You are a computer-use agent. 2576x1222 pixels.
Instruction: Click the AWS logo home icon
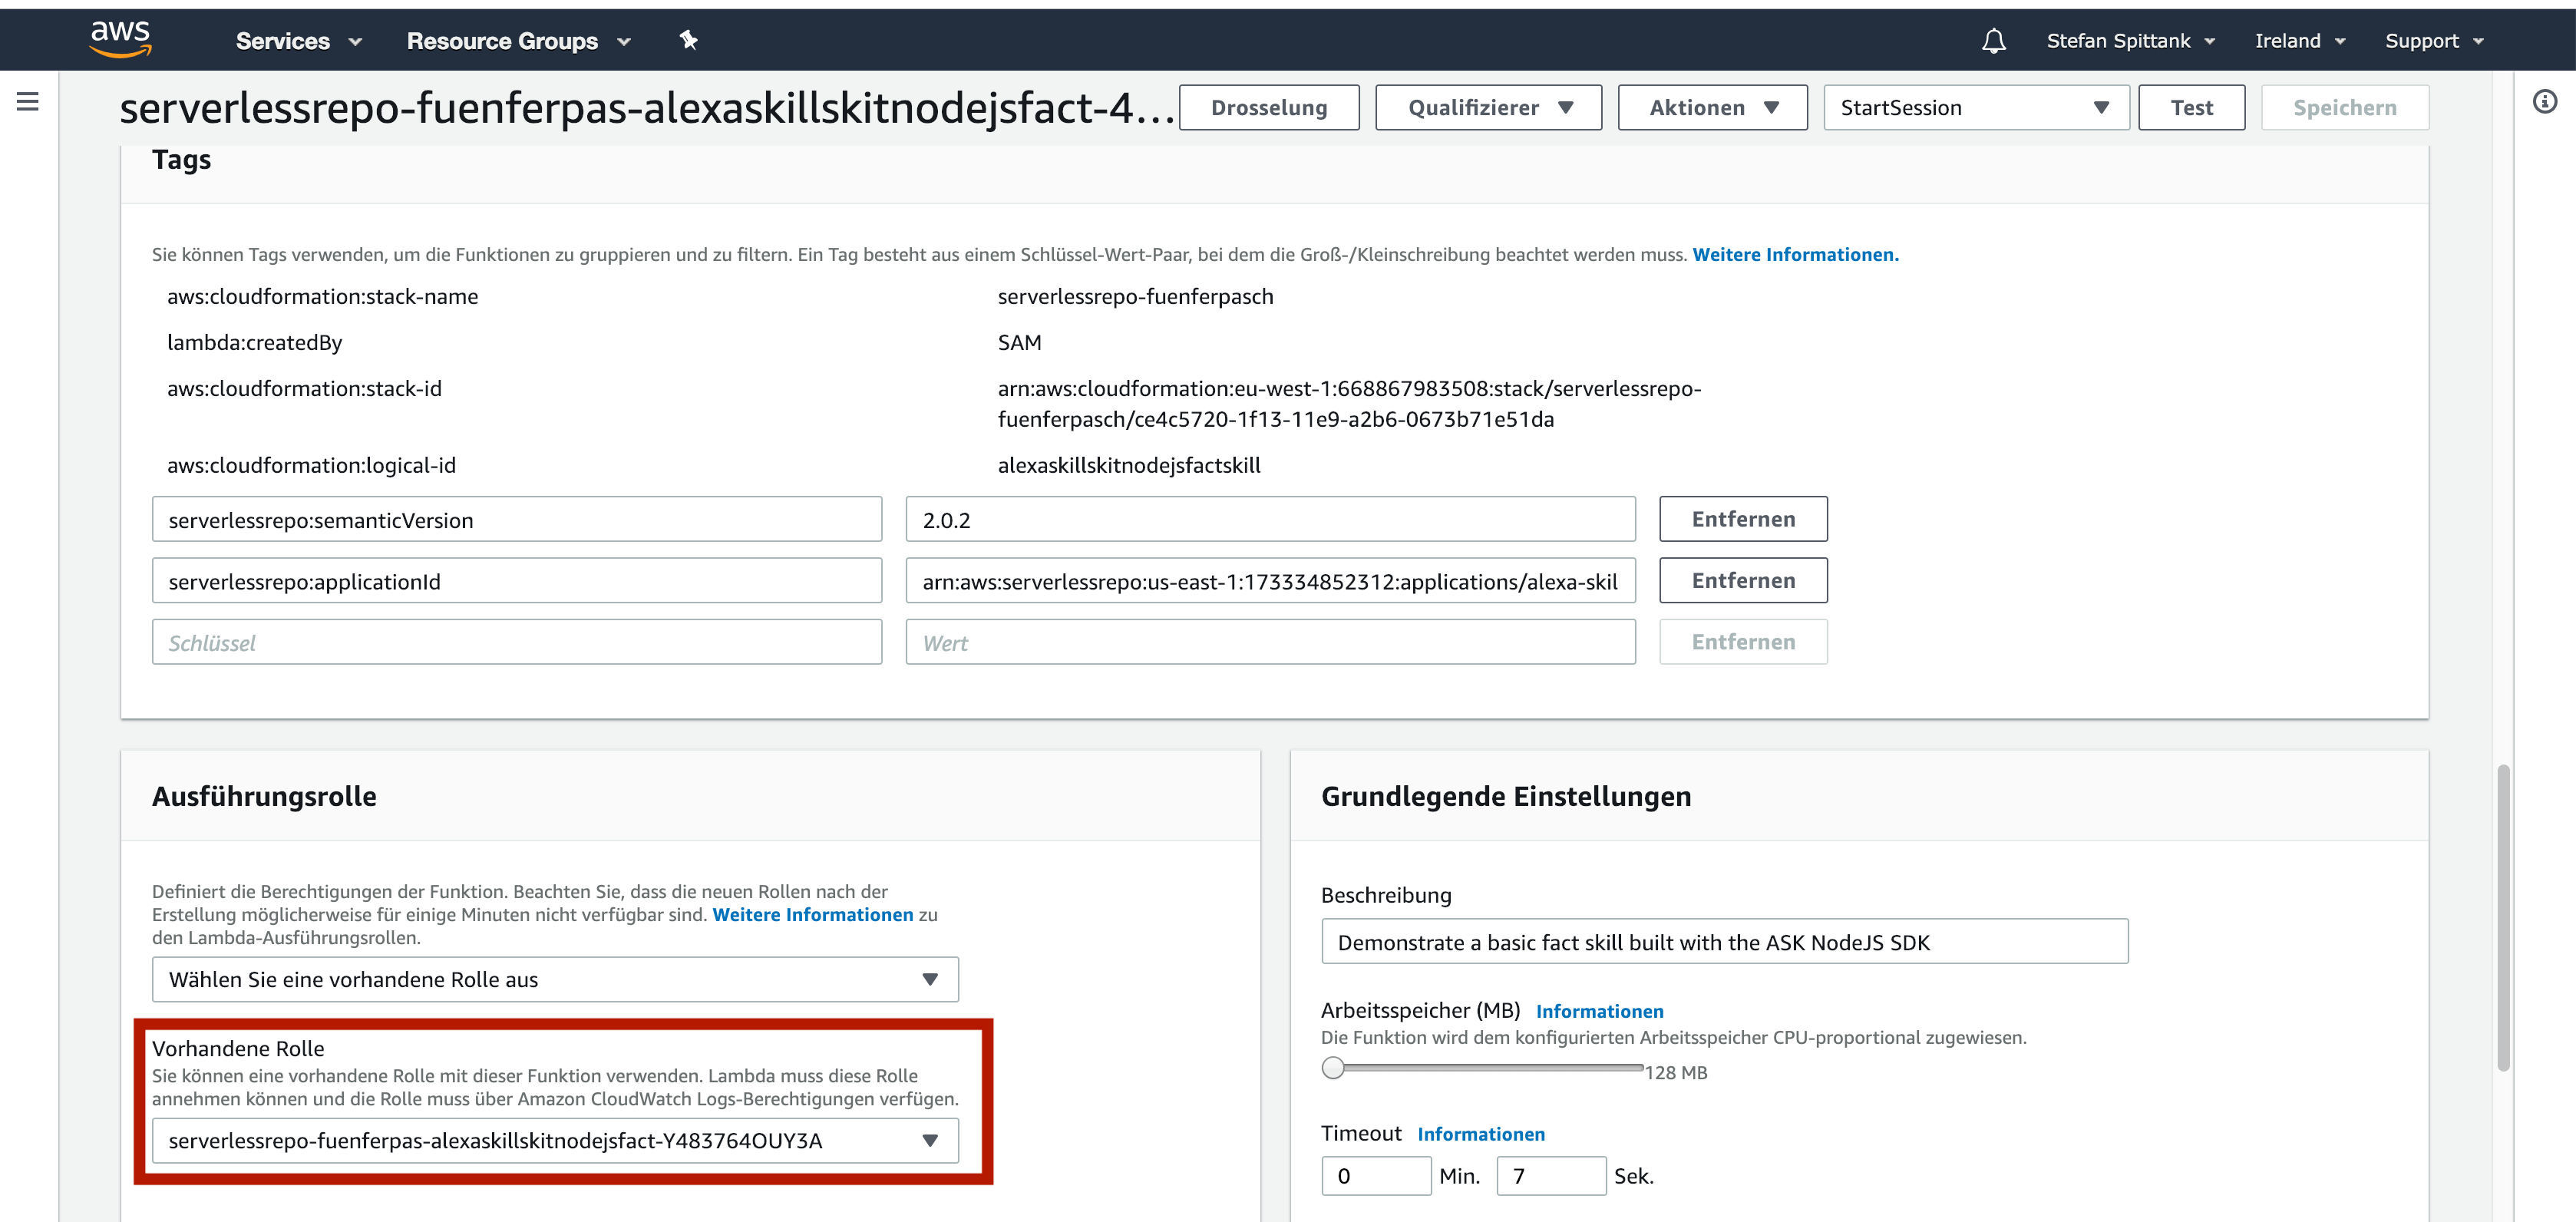(120, 39)
